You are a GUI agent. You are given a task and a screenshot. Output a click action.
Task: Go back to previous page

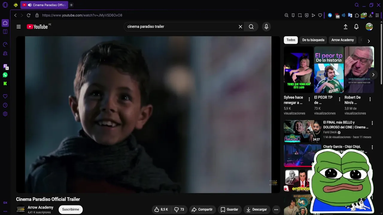(x=15, y=15)
